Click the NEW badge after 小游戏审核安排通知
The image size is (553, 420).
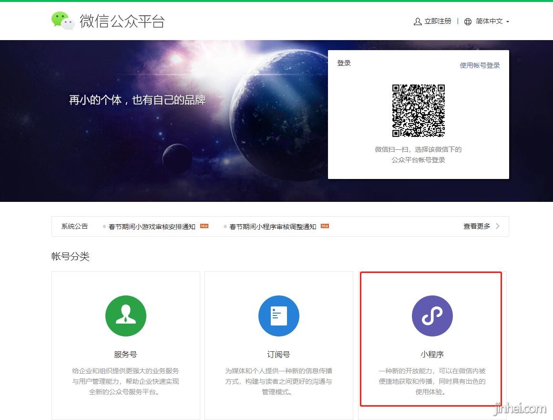[204, 226]
